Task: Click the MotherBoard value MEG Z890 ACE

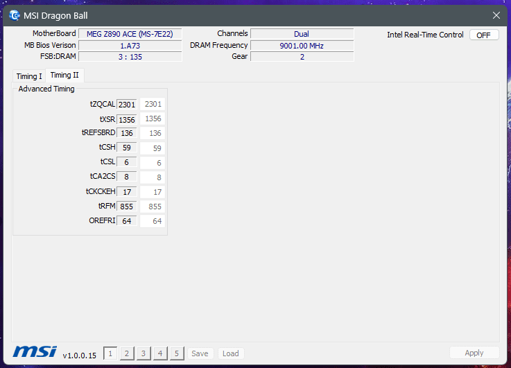Action: click(x=130, y=34)
